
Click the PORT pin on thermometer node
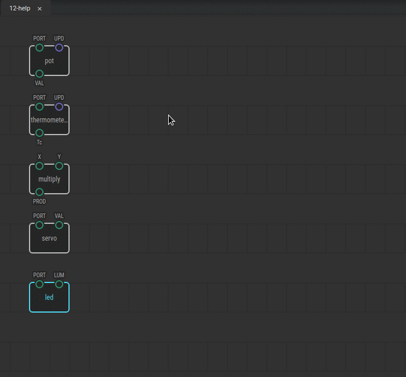tap(39, 107)
